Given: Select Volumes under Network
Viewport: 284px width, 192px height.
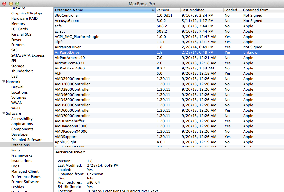Looking at the screenshot, I should 18,97.
